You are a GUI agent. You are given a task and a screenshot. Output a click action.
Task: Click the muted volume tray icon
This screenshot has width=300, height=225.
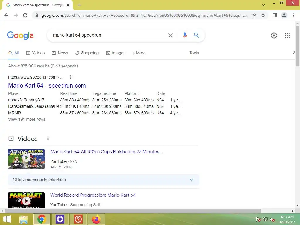[x=272, y=219]
